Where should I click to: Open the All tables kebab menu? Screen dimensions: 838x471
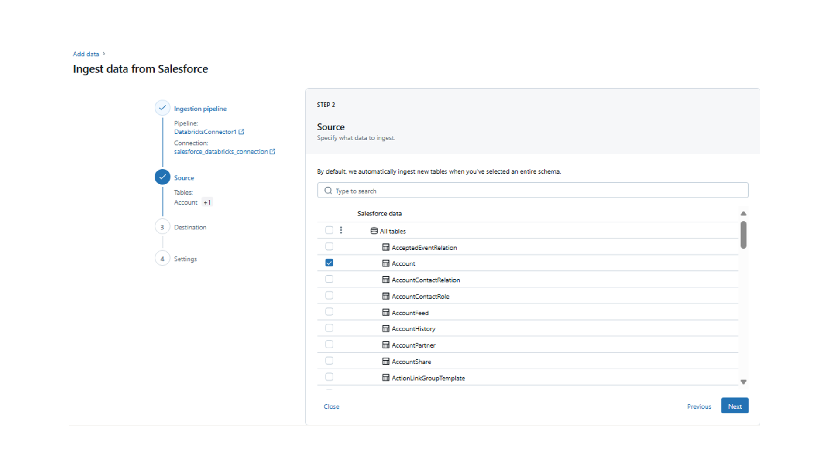click(341, 230)
